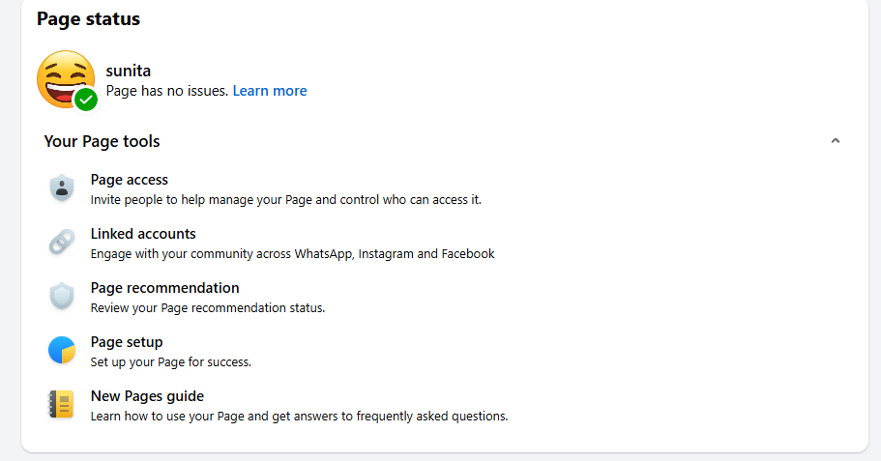Click the 'Engage with your community' description text
This screenshot has height=461, width=881.
click(292, 254)
